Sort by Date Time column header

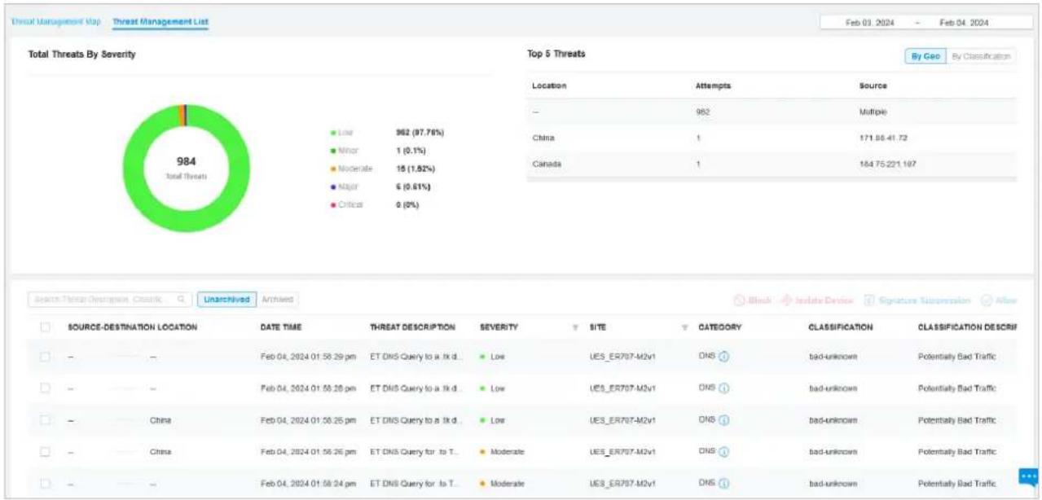point(281,327)
